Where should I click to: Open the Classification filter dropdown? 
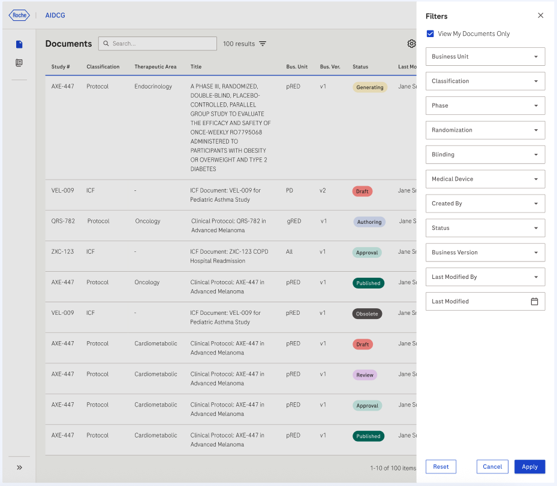(485, 81)
